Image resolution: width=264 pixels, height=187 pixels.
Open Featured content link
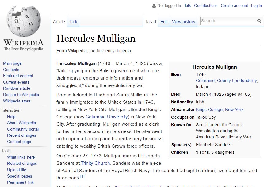click(x=18, y=76)
